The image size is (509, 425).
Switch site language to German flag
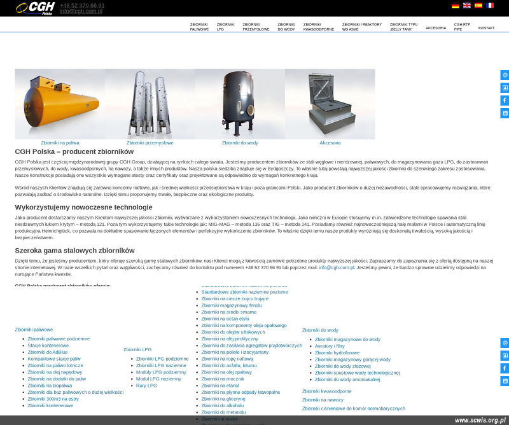[x=456, y=6]
